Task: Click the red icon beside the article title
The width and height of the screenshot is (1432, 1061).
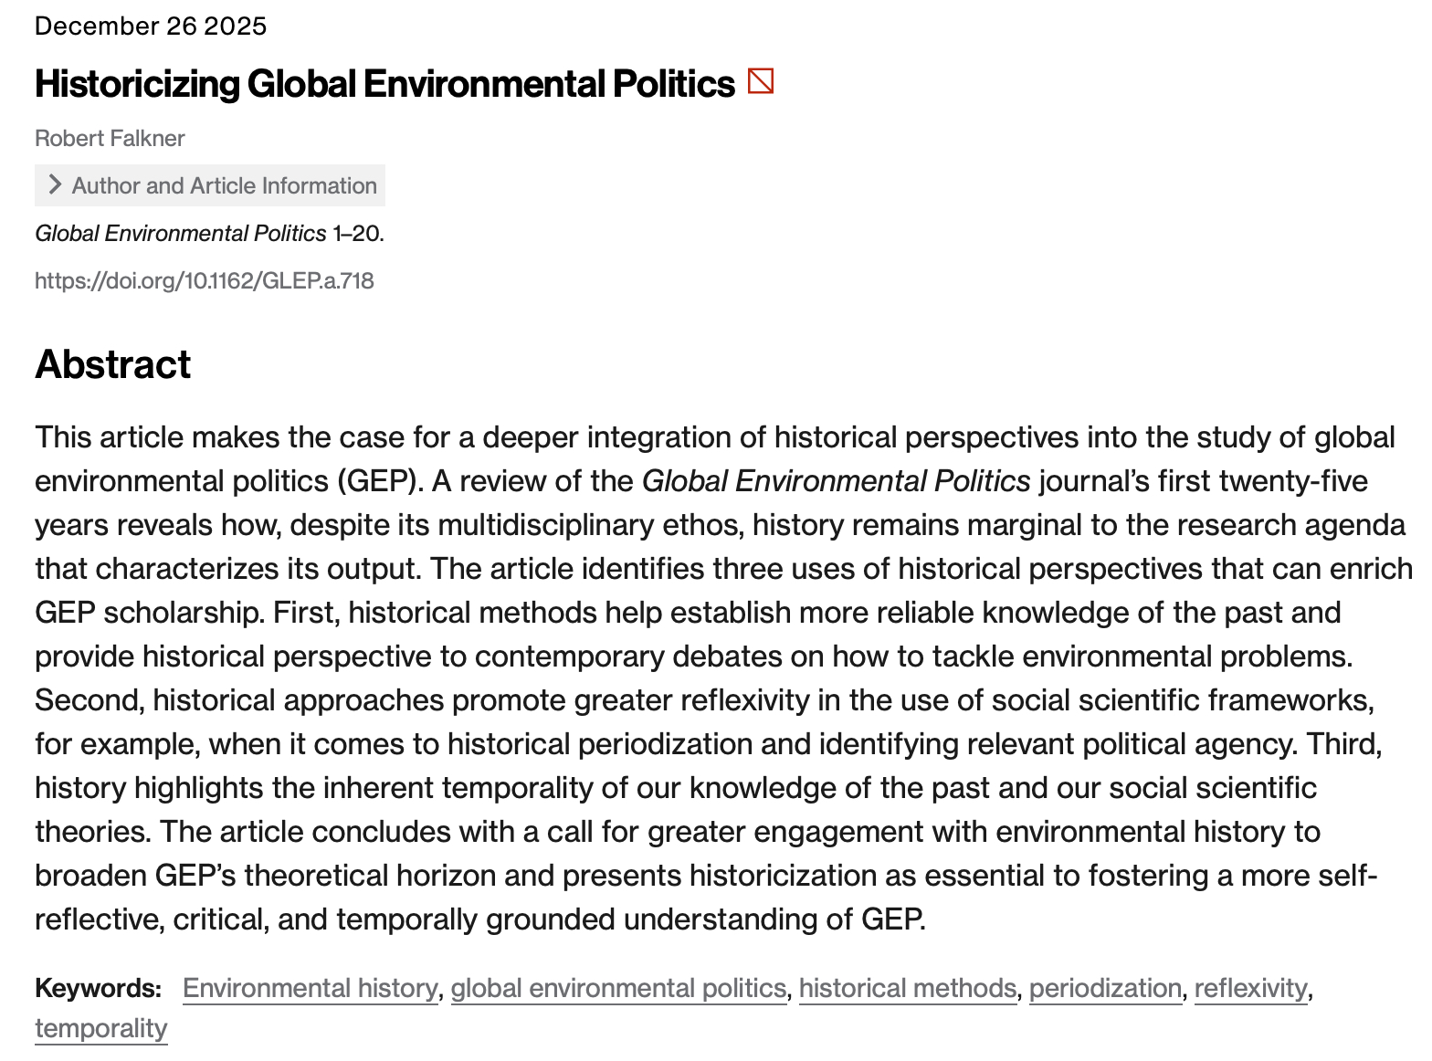Action: point(760,81)
